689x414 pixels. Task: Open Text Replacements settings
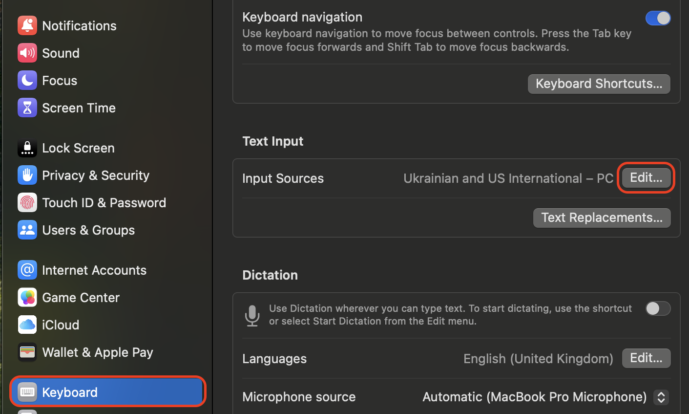[602, 218]
